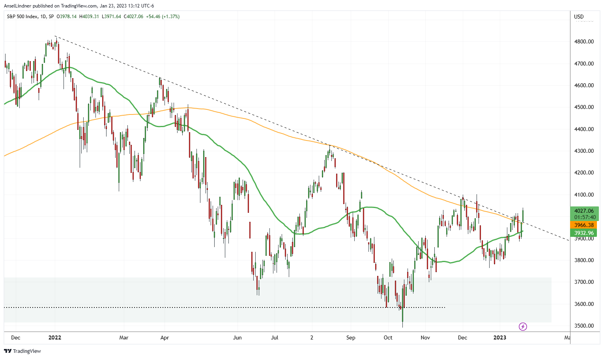The image size is (604, 358).
Task: Click the open value O3978.14
Action: coord(67,17)
